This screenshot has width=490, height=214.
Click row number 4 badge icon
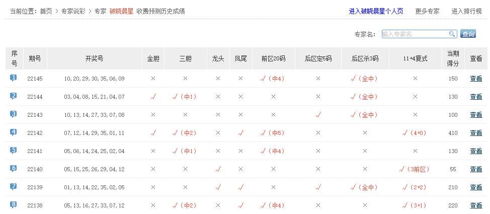14,132
